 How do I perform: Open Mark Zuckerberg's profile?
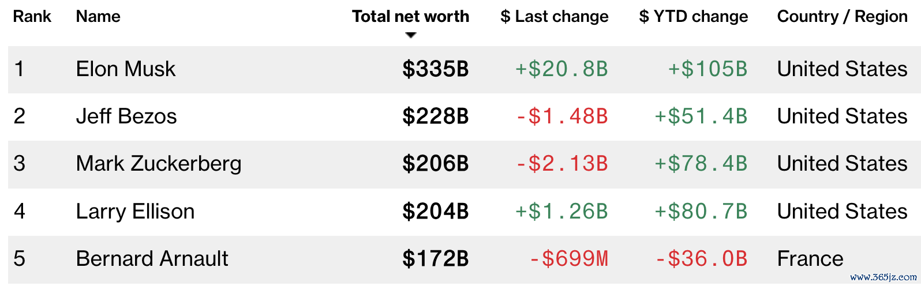click(x=159, y=164)
